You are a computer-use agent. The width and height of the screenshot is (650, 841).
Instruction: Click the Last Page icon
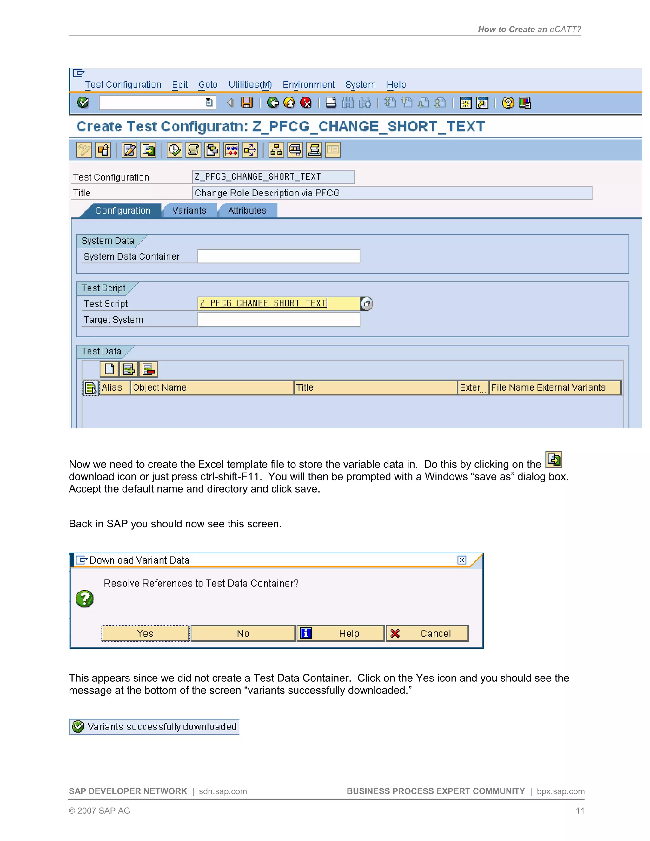click(x=440, y=103)
